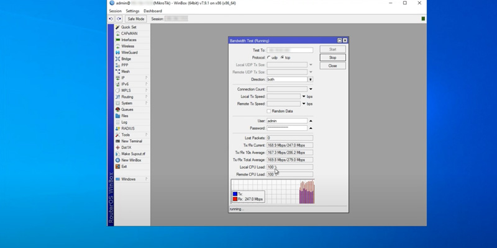
Task: Collapse the Password field arrow
Action: 311,128
